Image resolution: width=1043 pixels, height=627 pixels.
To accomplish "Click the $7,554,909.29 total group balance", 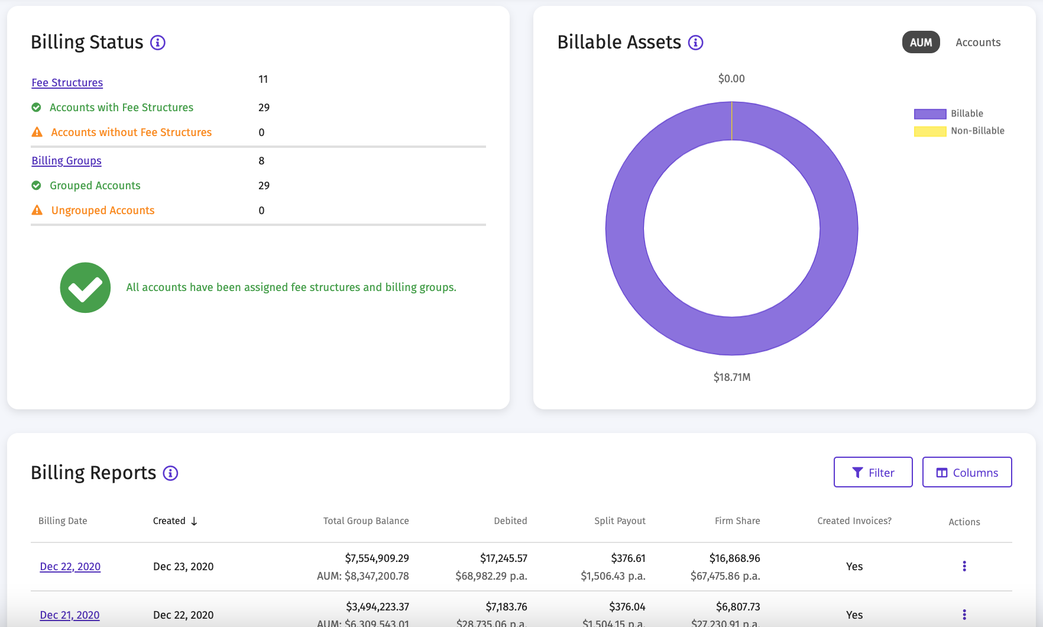I will (x=377, y=558).
